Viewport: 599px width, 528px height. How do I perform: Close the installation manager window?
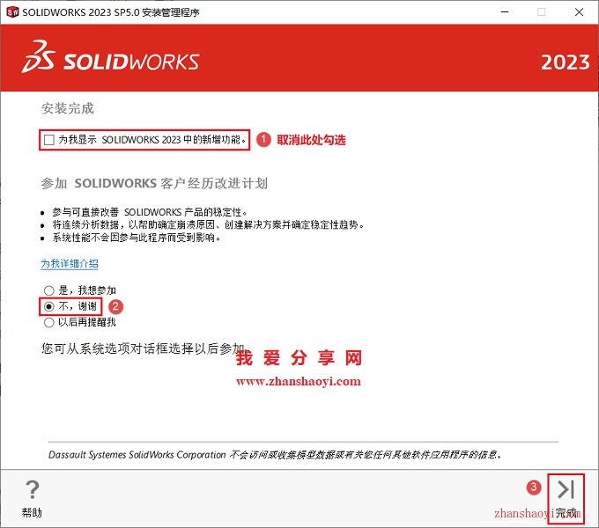(579, 12)
